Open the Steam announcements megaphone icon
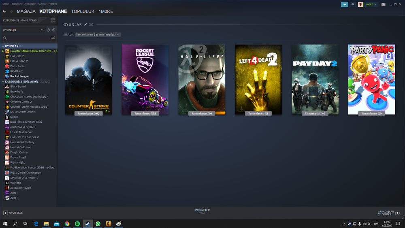Image resolution: width=405 pixels, height=228 pixels. (345, 4)
